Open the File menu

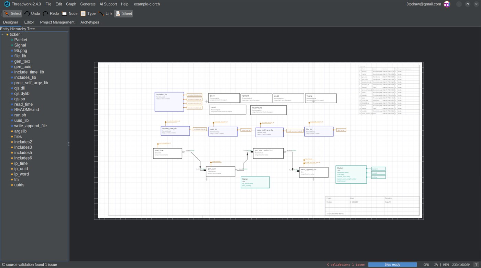tap(48, 4)
